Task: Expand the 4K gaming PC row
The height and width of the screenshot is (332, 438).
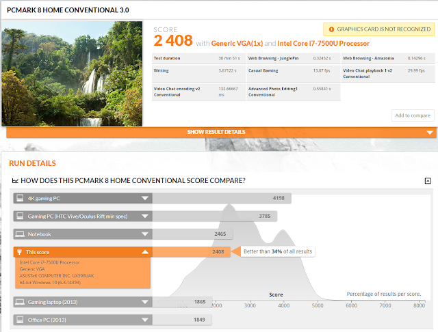Action: tap(83, 198)
